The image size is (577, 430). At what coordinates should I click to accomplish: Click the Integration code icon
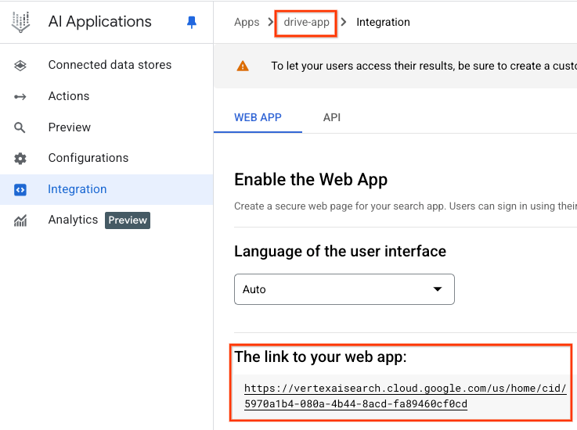(x=20, y=189)
